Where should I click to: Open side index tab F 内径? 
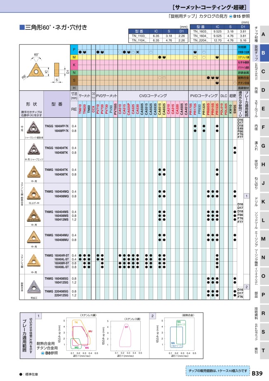263,127
